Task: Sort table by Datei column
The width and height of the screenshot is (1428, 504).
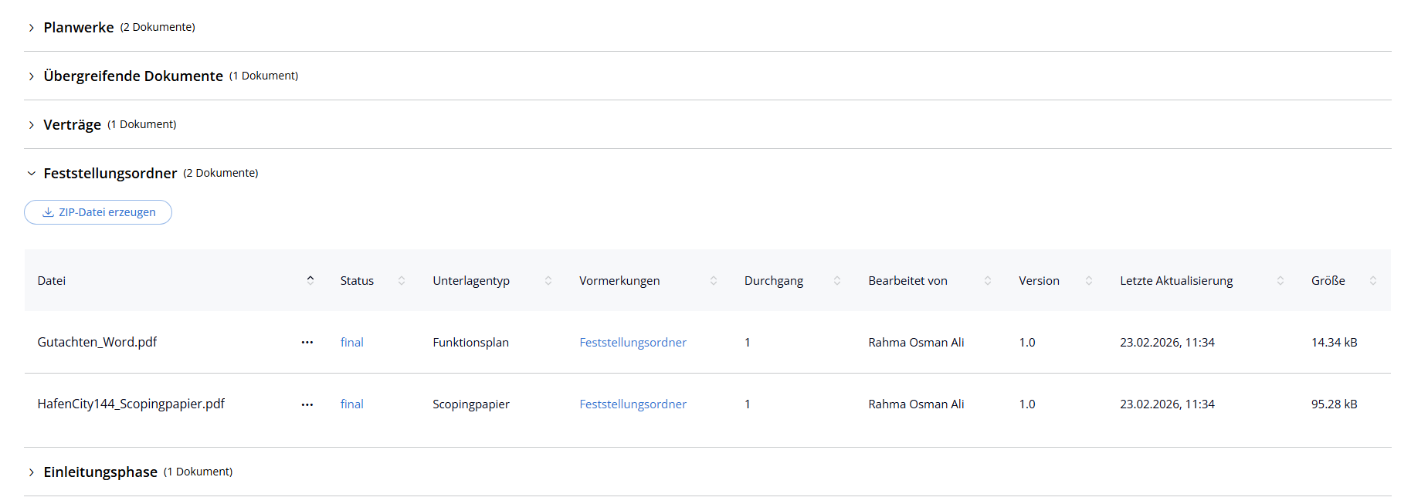Action: (x=310, y=280)
